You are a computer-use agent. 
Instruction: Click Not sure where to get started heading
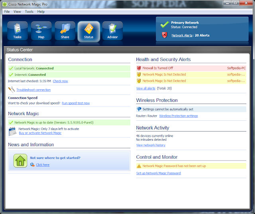[x=55, y=158]
